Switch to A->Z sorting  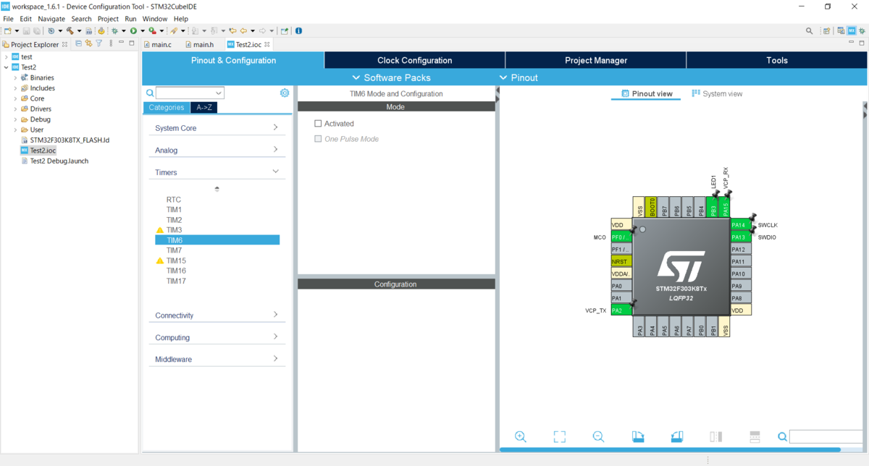tap(203, 107)
